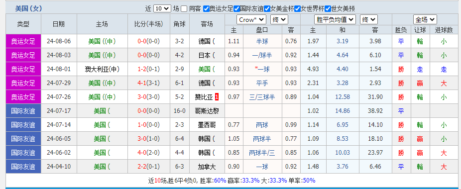Click the 平手 handicap on 24-07-29
Viewport: 461px width, 189px height.
coord(262,83)
